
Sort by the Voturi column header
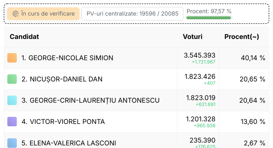(x=192, y=37)
